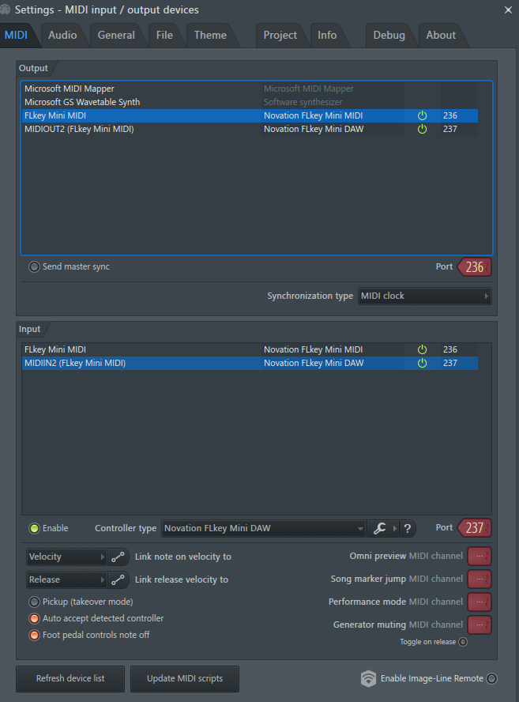Click output port number 237 cell
Screen dimensions: 519x702
(x=450, y=129)
